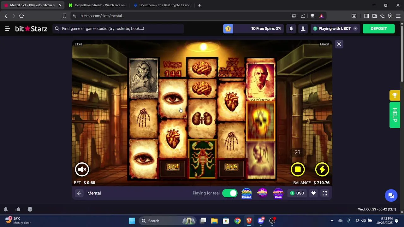Open Discord from taskbar

pyautogui.click(x=261, y=221)
